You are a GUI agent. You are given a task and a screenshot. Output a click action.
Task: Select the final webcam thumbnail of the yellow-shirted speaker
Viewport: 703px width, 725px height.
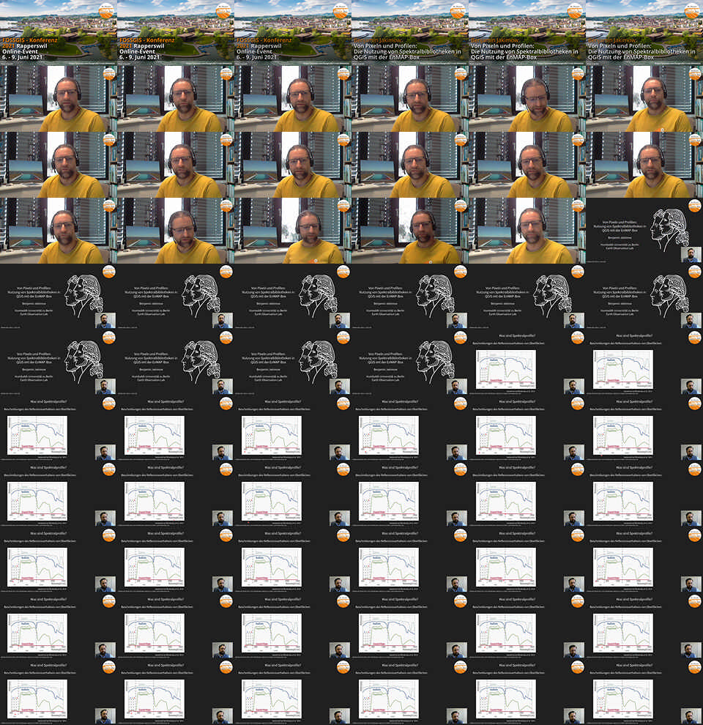pyautogui.click(x=527, y=231)
